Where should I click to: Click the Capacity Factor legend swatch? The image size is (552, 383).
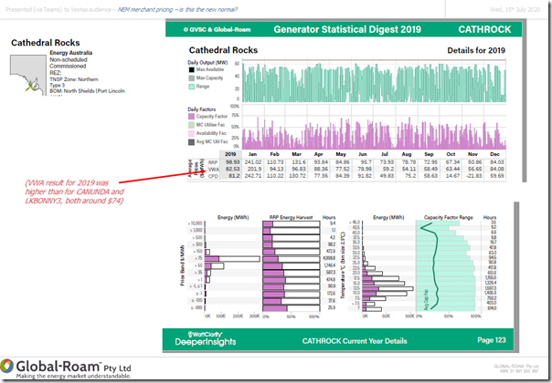(x=191, y=117)
